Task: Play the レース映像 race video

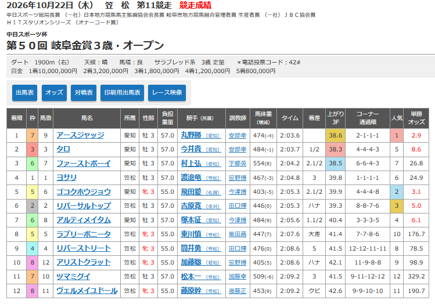Action: tap(167, 93)
